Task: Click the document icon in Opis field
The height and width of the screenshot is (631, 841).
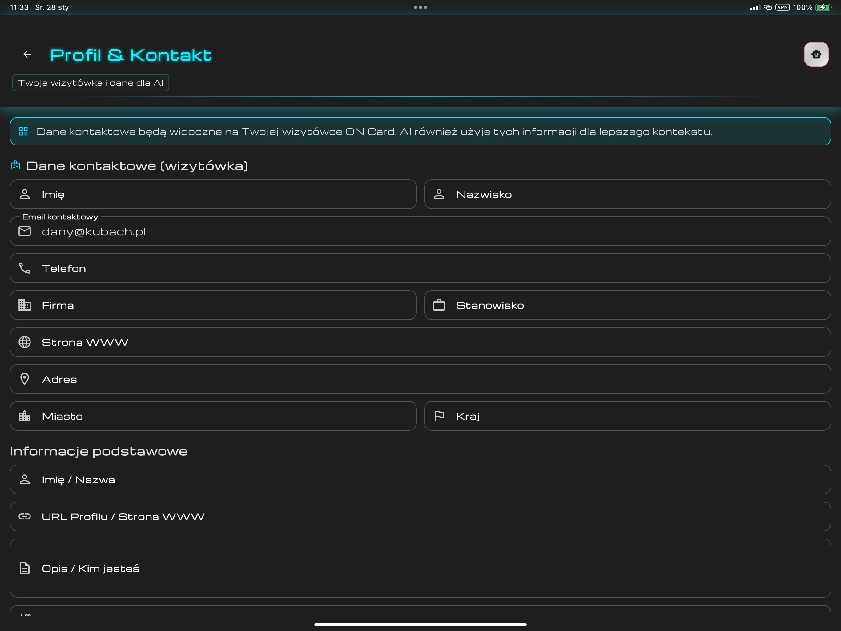Action: tap(25, 568)
